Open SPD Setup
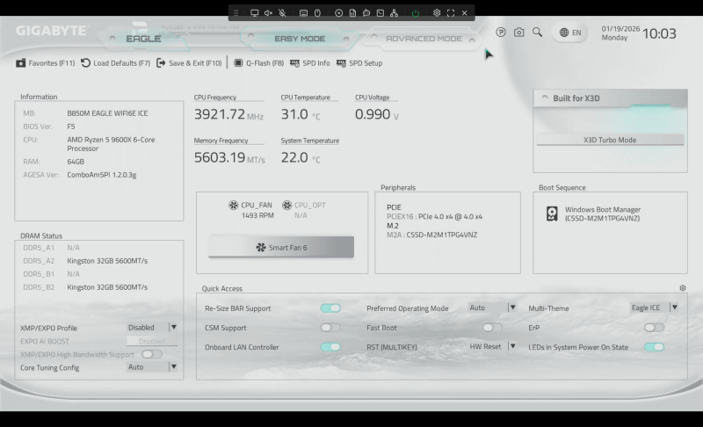Screen dimensions: 703x427 [359, 63]
